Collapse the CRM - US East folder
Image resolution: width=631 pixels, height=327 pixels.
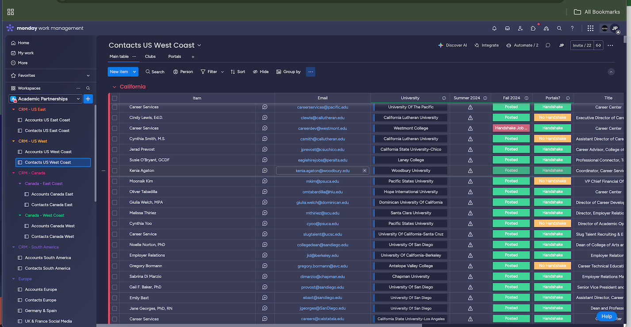click(14, 109)
